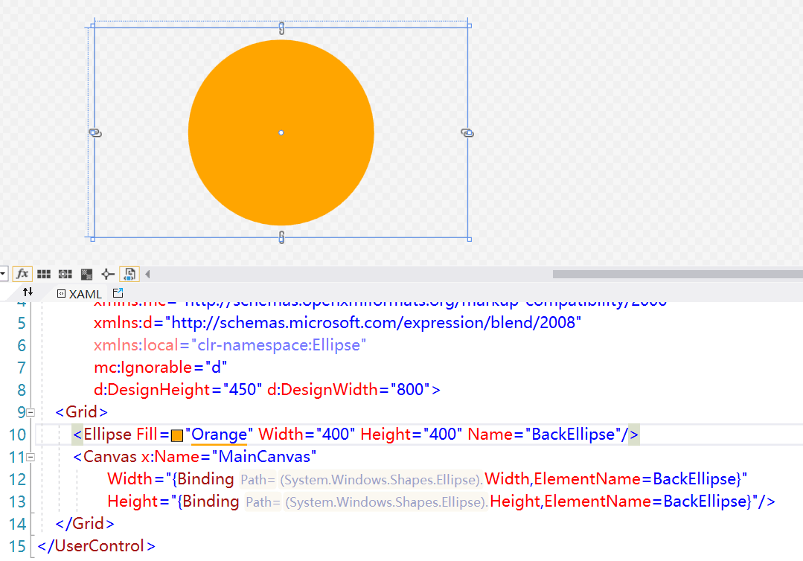Enable snapping to snaplines
This screenshot has width=803, height=561.
108,274
